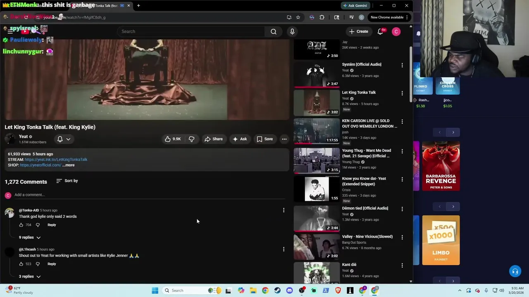The image size is (529, 297).
Task: Open menu for Dëmon tied [Official Audio]
Action: tap(402, 209)
